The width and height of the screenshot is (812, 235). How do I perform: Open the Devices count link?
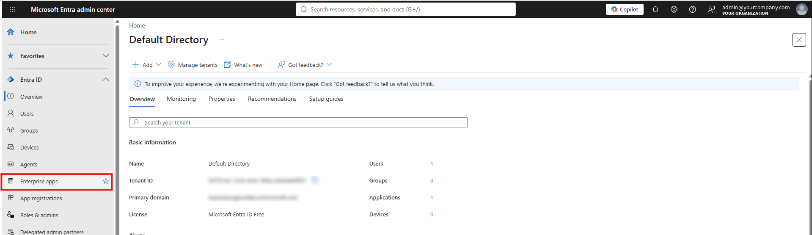pyautogui.click(x=432, y=214)
